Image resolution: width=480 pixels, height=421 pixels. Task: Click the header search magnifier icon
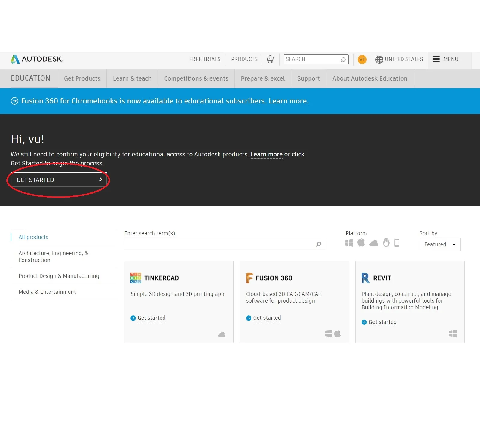tap(343, 60)
